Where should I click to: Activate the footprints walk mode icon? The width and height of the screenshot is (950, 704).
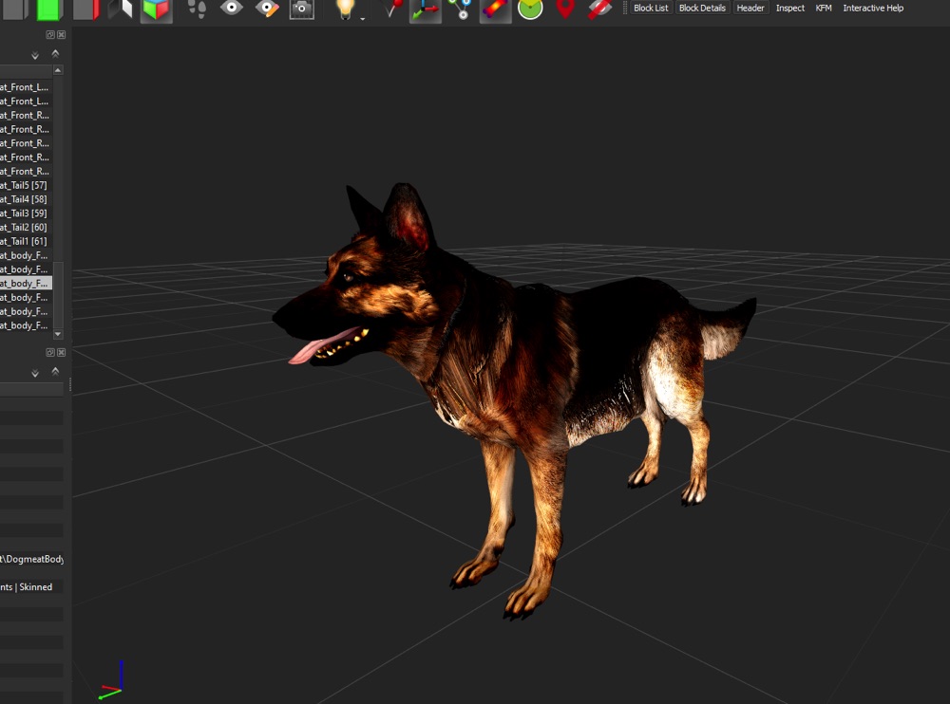pyautogui.click(x=197, y=9)
